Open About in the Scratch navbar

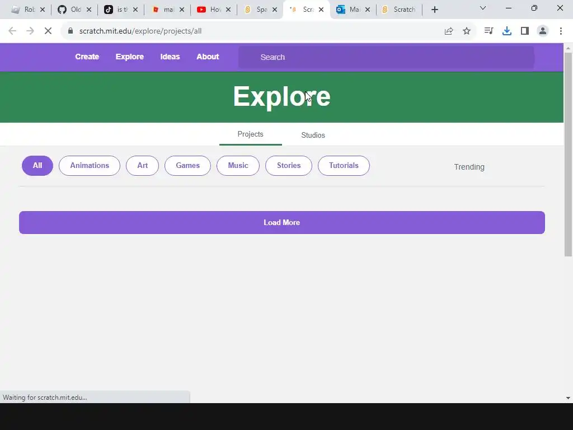208,57
